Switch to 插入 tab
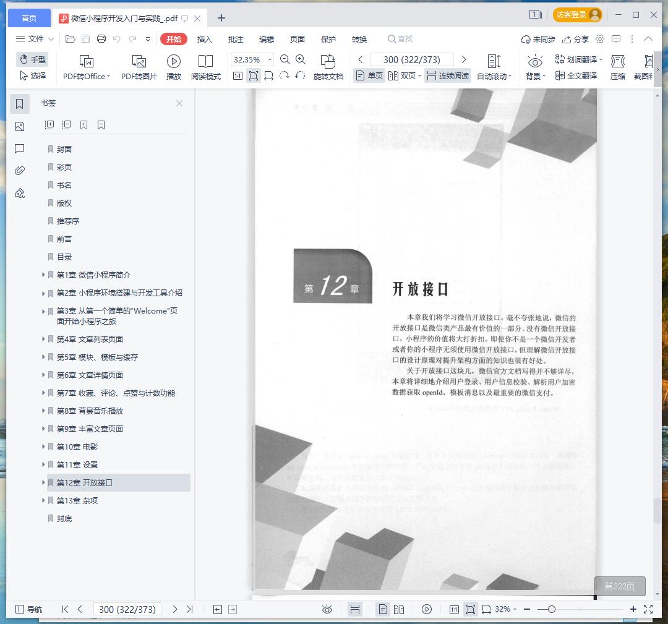Image resolution: width=668 pixels, height=624 pixels. click(205, 39)
